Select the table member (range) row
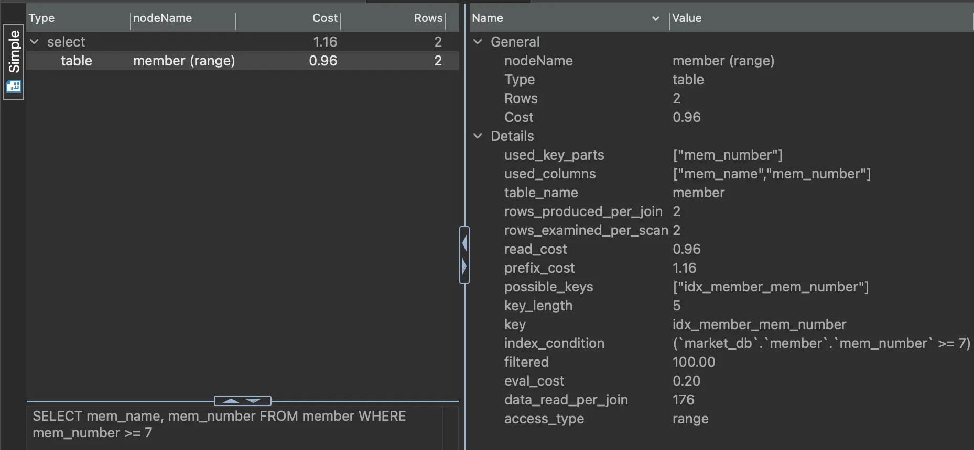 coord(183,61)
